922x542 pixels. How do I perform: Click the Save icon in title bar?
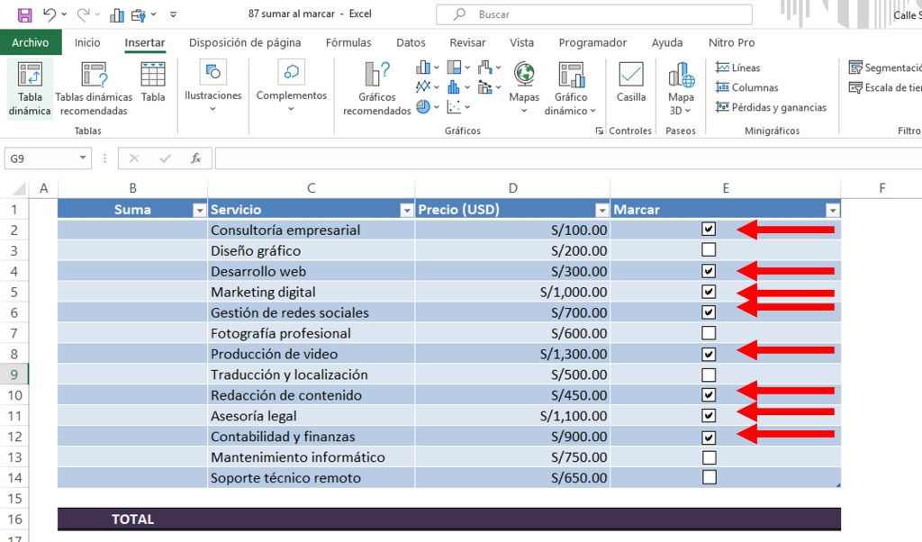click(x=24, y=14)
